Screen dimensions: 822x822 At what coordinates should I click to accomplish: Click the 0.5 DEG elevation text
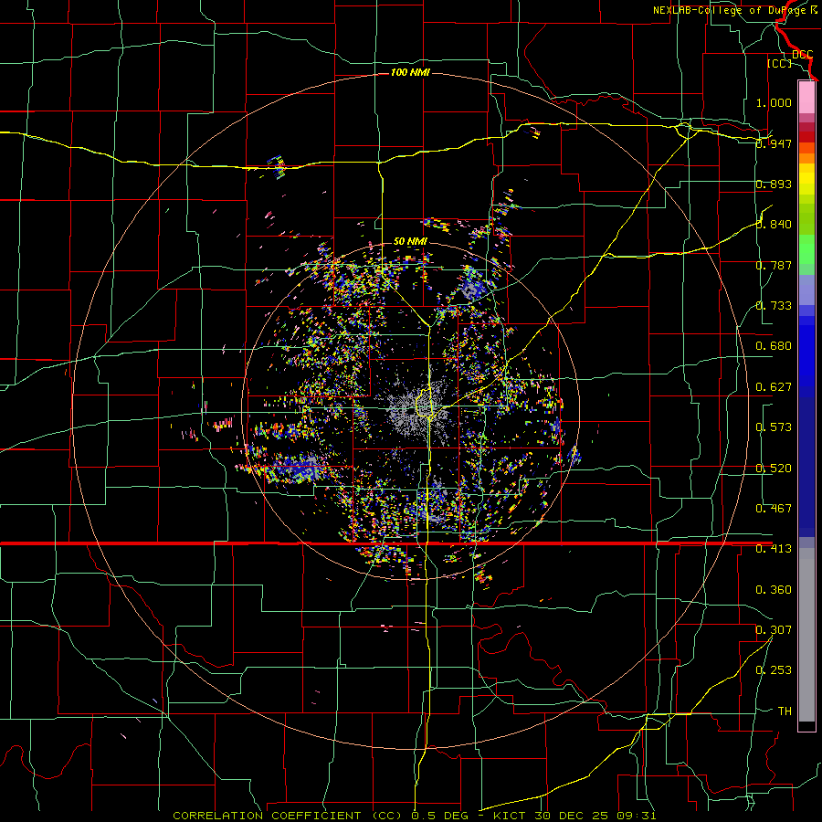click(441, 816)
